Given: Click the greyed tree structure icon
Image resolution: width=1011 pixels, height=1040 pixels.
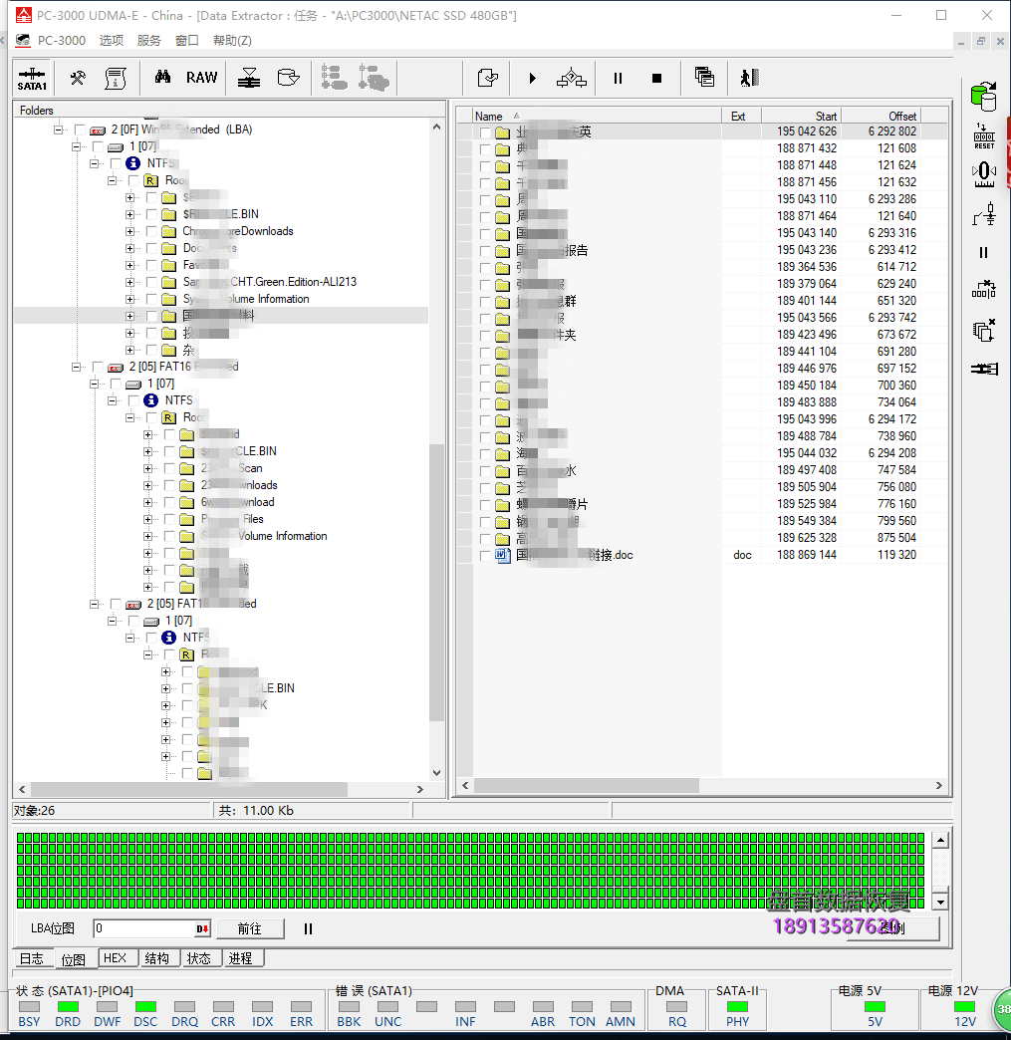Looking at the screenshot, I should tap(334, 78).
